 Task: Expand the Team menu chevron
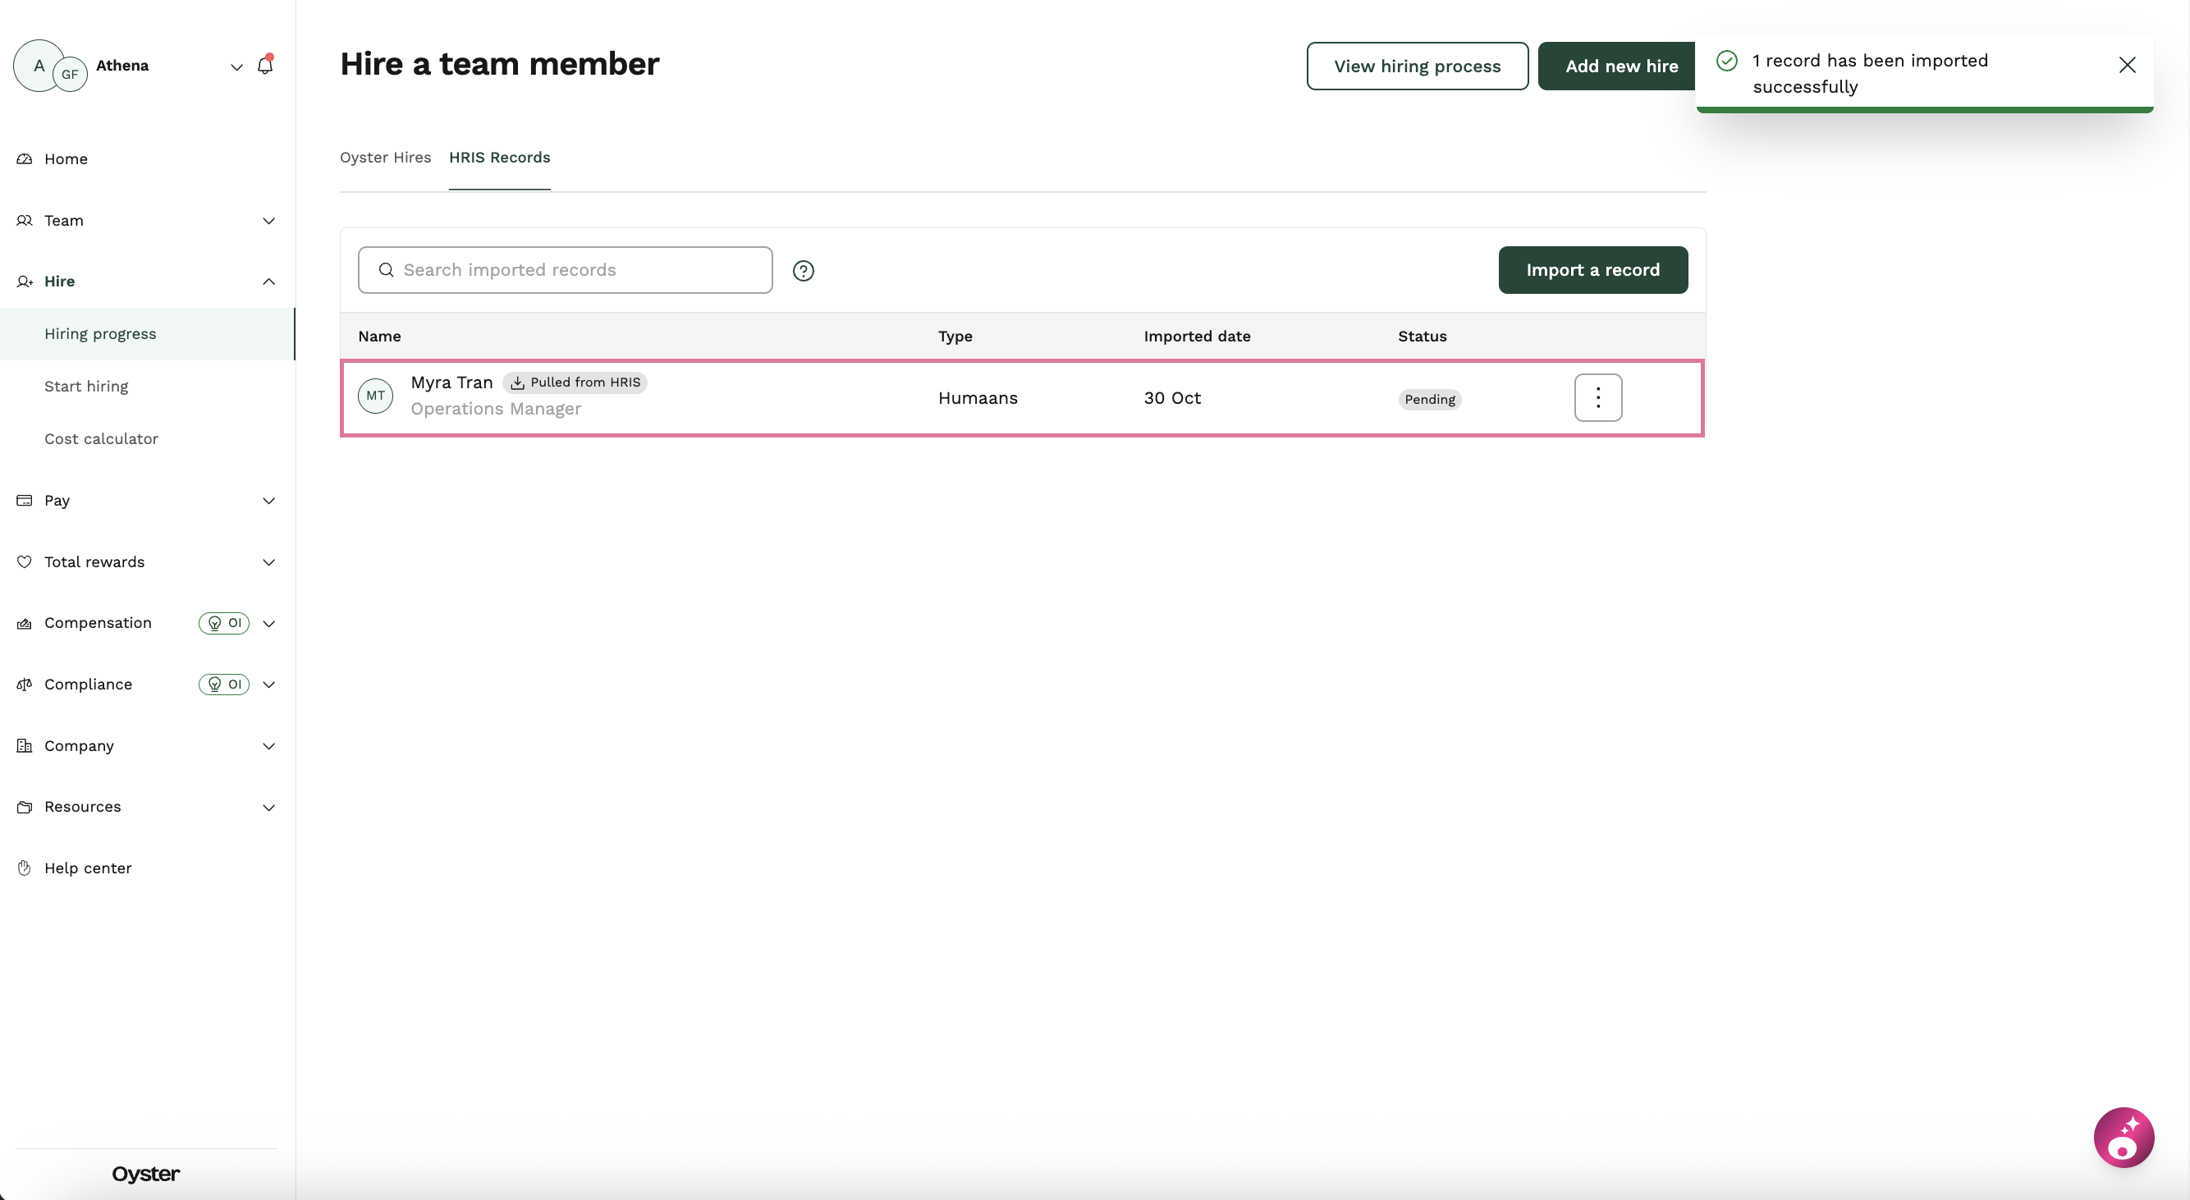click(x=268, y=221)
